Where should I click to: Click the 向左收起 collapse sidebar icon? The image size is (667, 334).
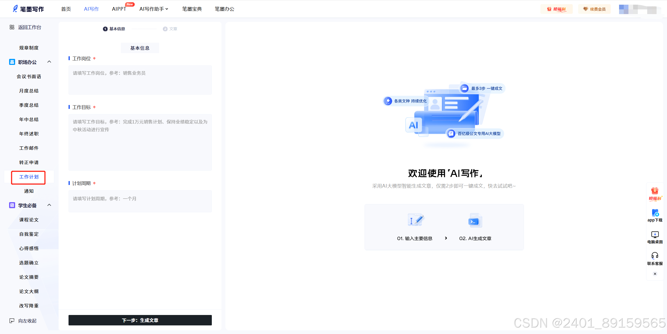coord(12,321)
